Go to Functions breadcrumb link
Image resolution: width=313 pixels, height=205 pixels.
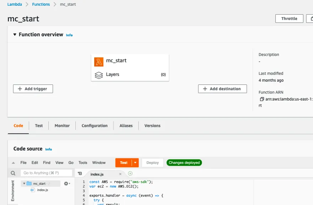coord(41,4)
